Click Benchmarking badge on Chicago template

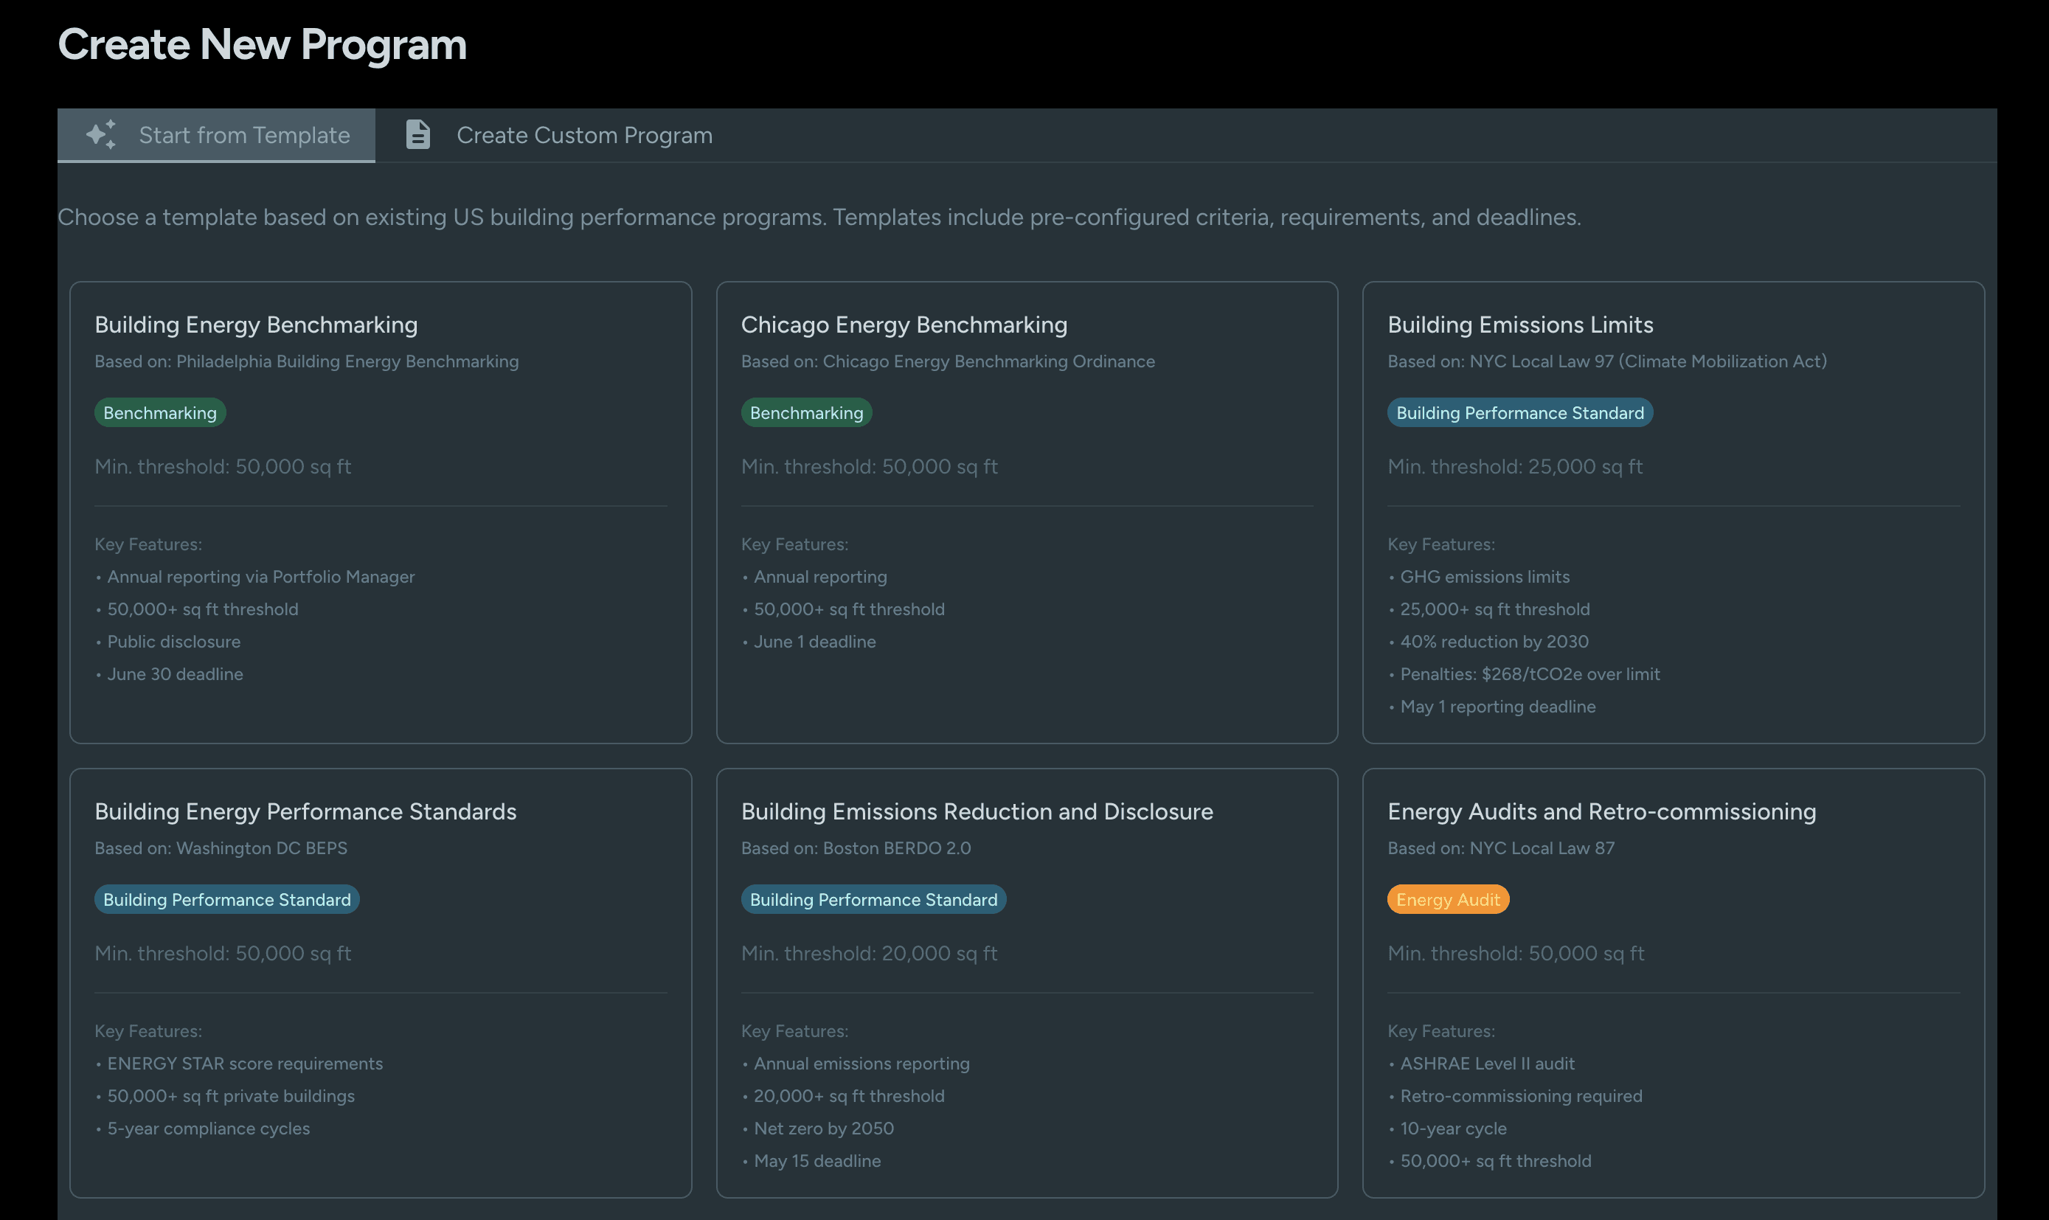click(805, 413)
